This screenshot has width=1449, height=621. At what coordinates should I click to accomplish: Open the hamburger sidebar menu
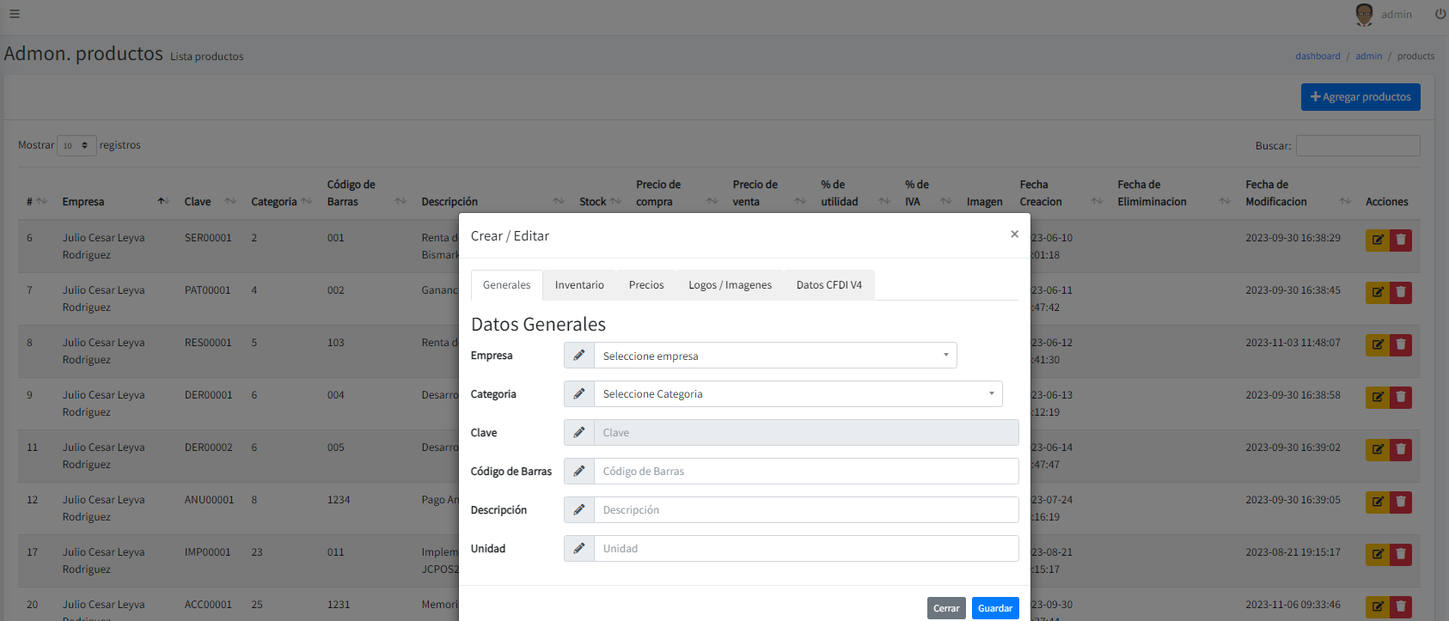point(14,14)
